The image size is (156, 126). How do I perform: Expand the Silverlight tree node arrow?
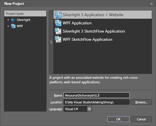[x=8, y=20]
